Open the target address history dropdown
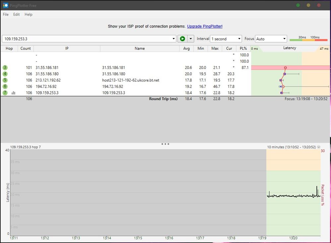Screen dimensions: 331x243 (x=174, y=39)
